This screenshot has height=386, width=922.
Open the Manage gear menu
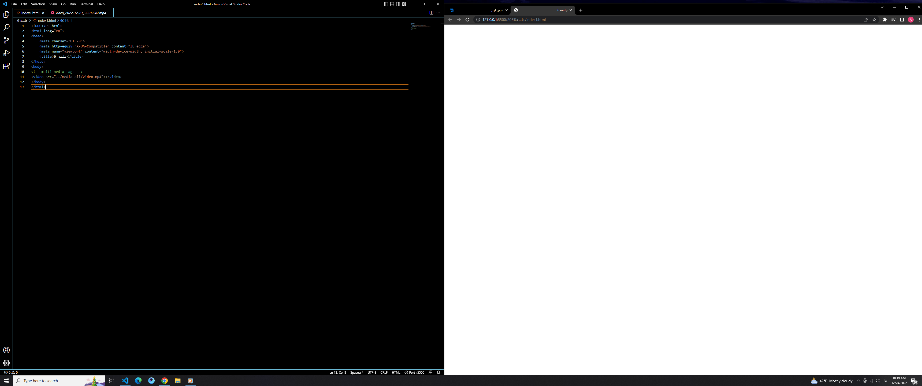pos(6,363)
